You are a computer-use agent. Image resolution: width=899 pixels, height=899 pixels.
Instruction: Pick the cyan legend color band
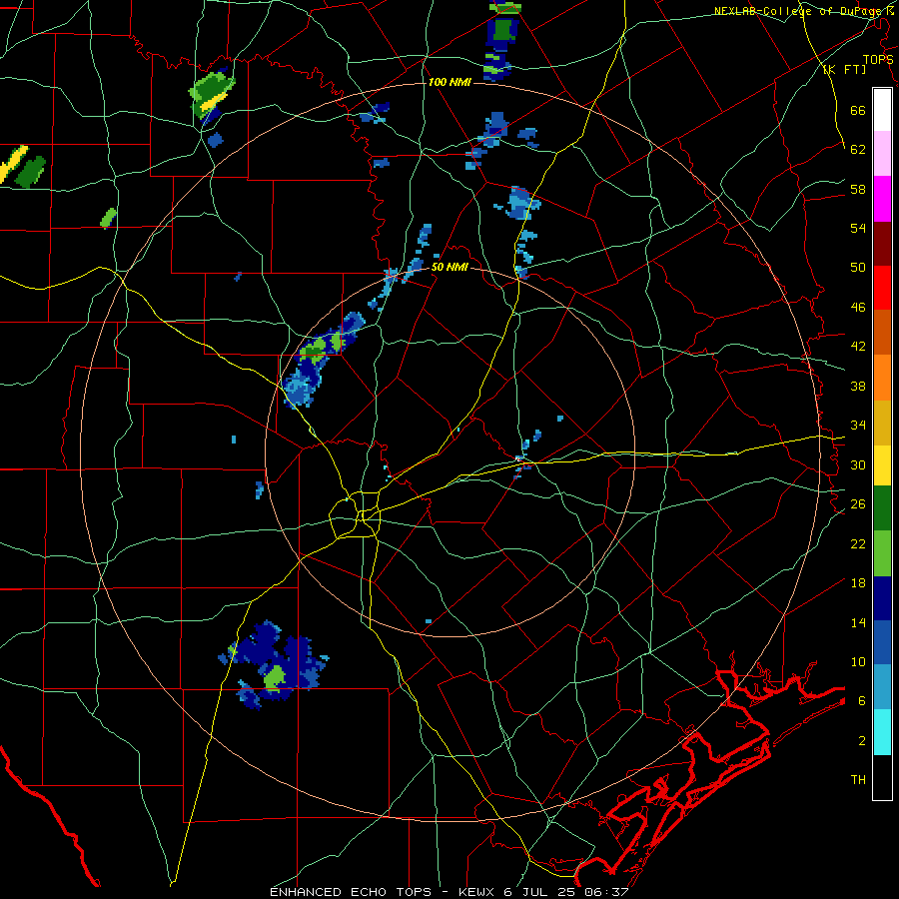coord(882,732)
